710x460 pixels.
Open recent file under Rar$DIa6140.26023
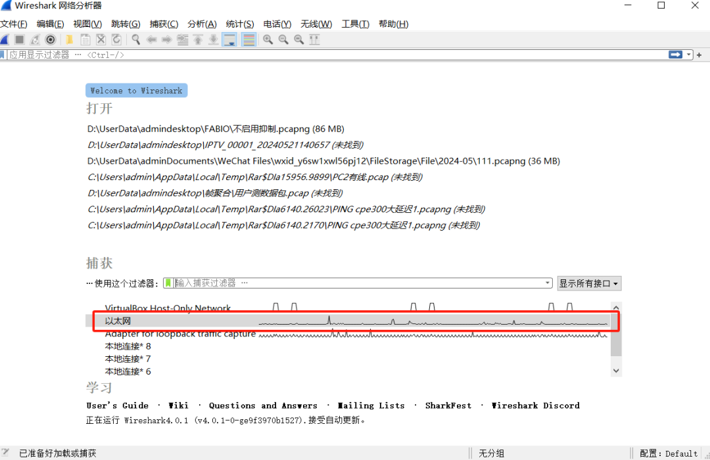pyautogui.click(x=286, y=209)
